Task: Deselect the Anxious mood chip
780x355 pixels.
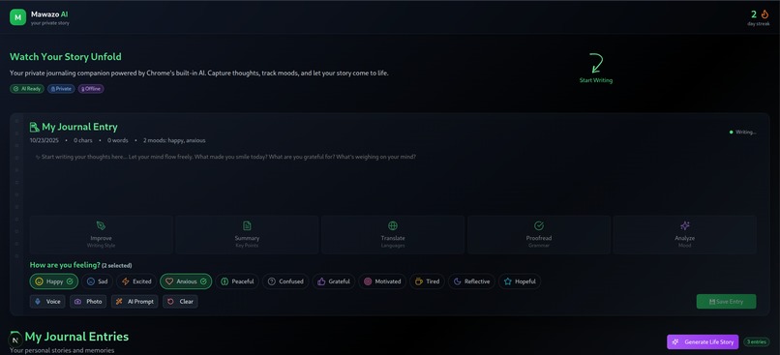Action: coord(186,281)
